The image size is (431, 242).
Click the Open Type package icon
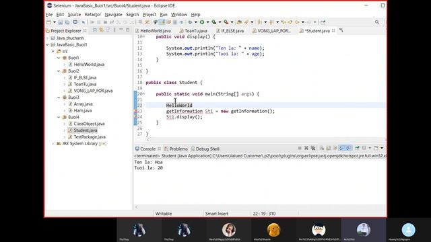tap(239, 22)
